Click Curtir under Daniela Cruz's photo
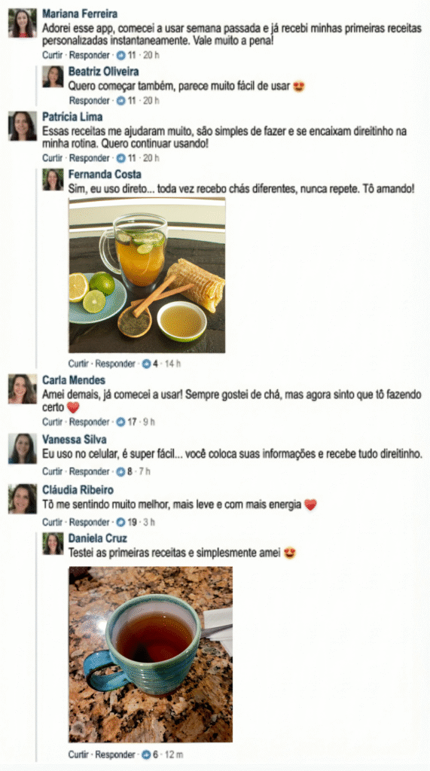 point(78,754)
